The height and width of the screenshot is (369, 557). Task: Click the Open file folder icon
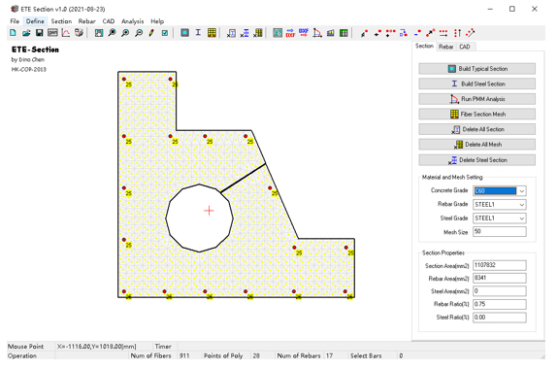[x=26, y=33]
